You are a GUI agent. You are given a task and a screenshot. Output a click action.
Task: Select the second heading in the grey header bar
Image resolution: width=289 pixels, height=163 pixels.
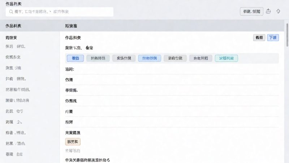point(71,26)
